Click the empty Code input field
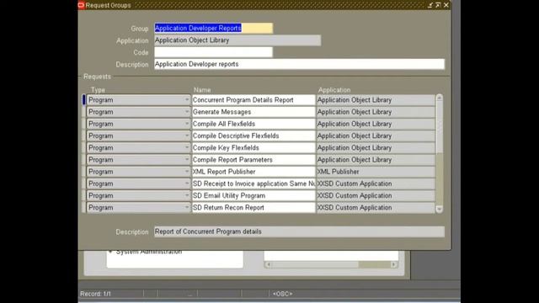The image size is (539, 303). click(x=213, y=52)
